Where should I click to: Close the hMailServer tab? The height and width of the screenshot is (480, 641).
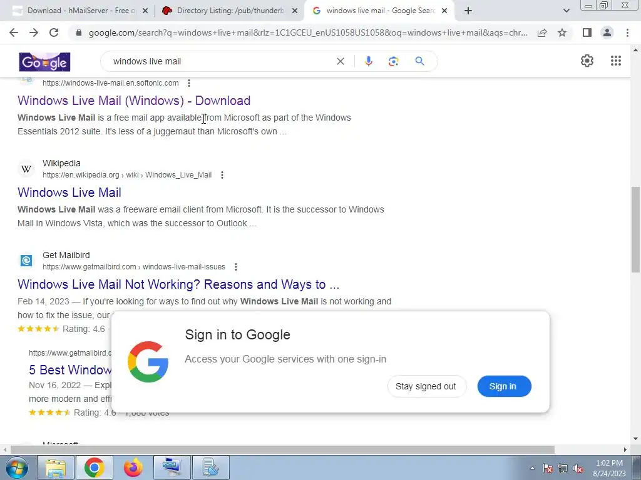145,11
